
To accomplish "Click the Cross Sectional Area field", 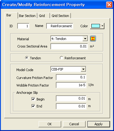I will tap(69, 46).
